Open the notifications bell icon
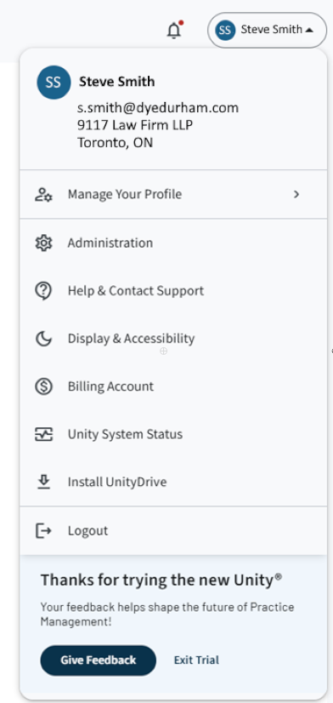The image size is (333, 703). (x=174, y=30)
